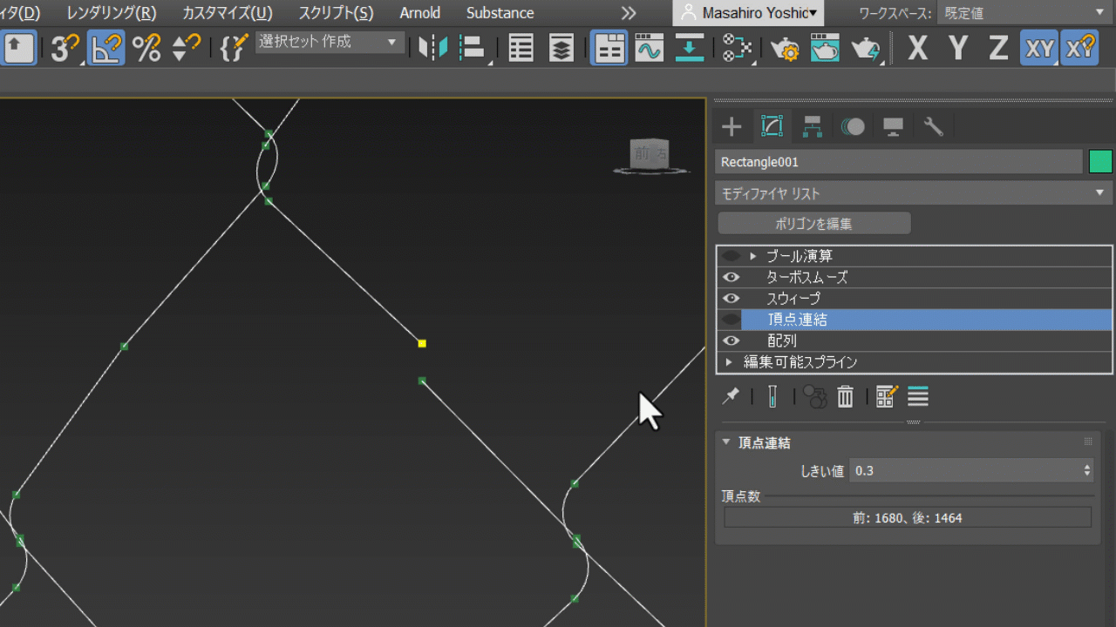Select the ターボスムーズ modifier row

click(x=915, y=277)
